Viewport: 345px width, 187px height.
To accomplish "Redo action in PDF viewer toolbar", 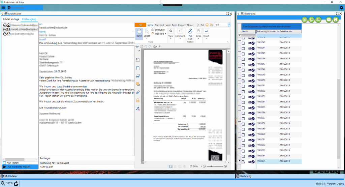I will pos(150,46).
